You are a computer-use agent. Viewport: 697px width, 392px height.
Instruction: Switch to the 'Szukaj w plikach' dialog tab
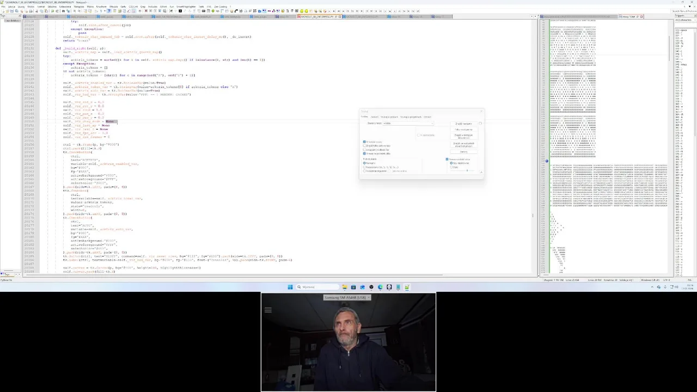click(389, 117)
